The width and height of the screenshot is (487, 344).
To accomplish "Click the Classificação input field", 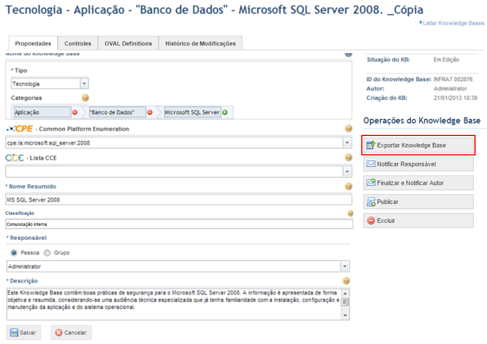I will pyautogui.click(x=179, y=224).
